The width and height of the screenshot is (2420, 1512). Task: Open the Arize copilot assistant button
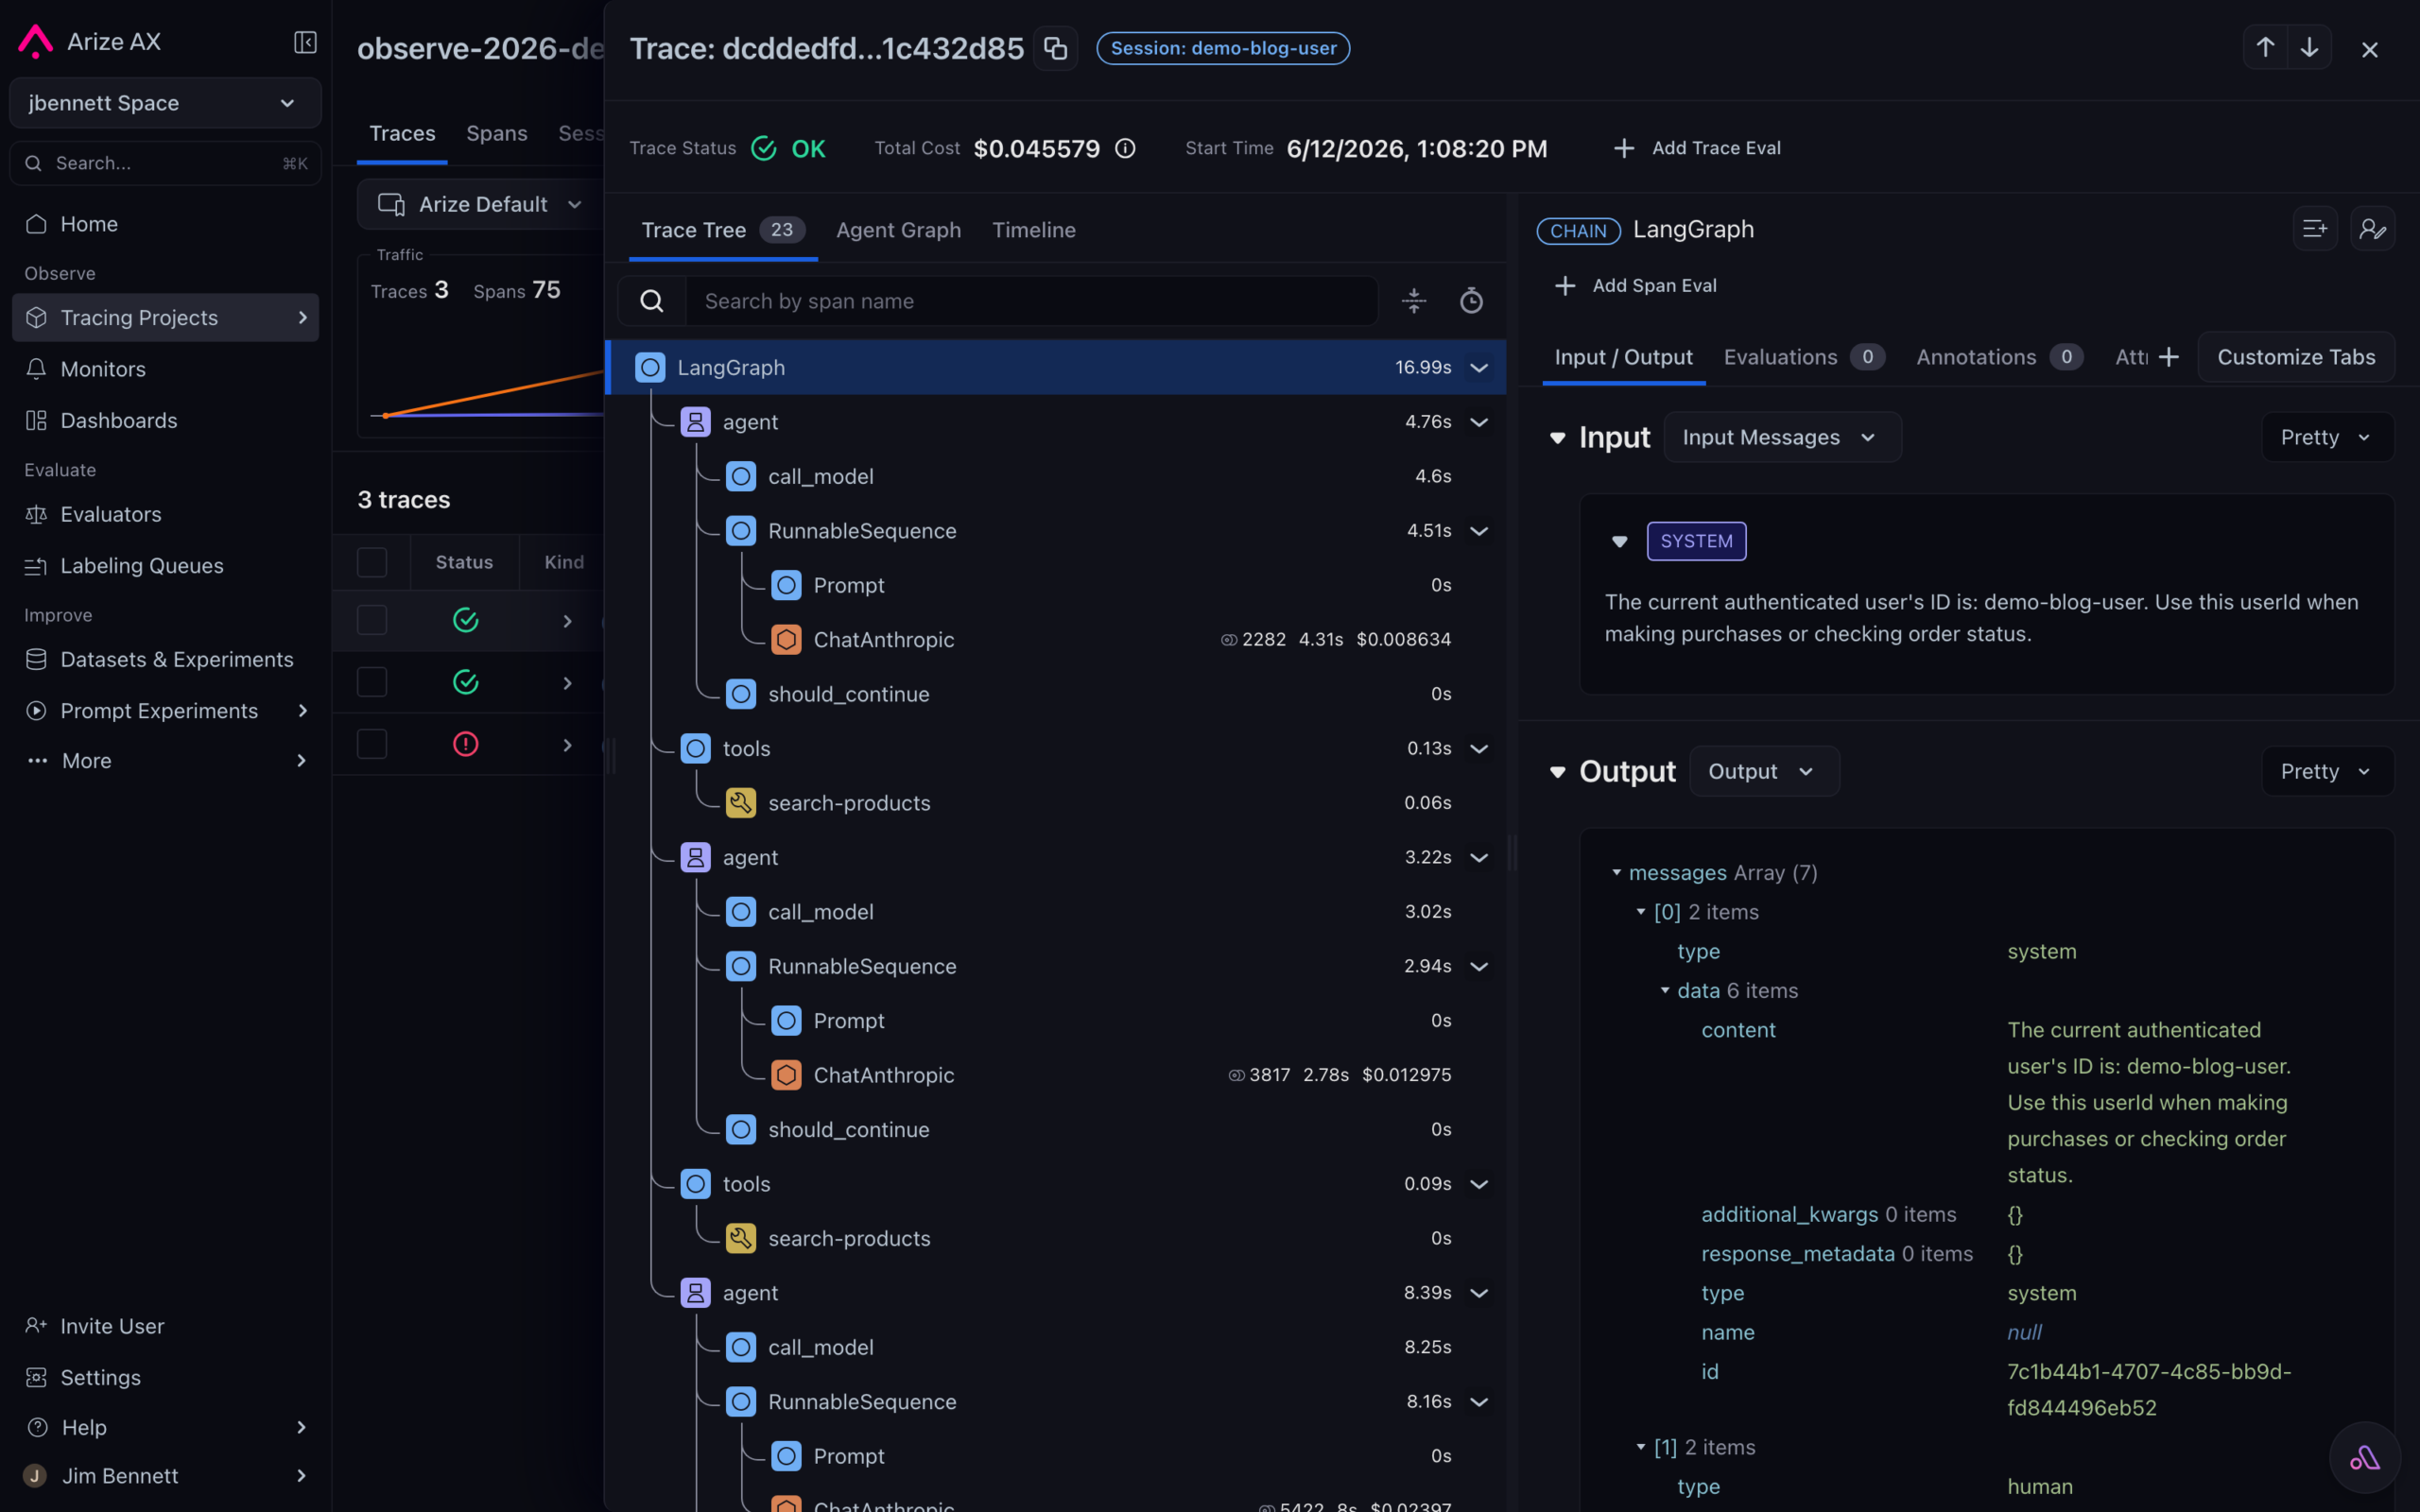coord(2365,1459)
